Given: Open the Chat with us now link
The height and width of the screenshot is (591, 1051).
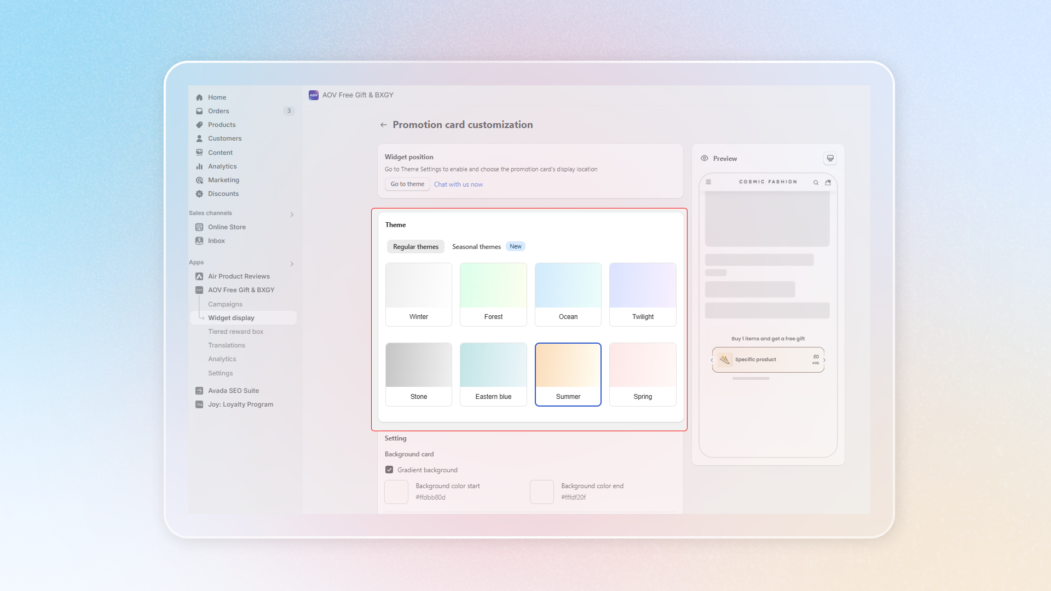Looking at the screenshot, I should tap(458, 184).
